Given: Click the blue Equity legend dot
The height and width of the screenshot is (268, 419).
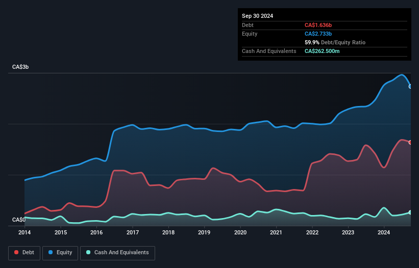Looking at the screenshot, I should coord(51,252).
